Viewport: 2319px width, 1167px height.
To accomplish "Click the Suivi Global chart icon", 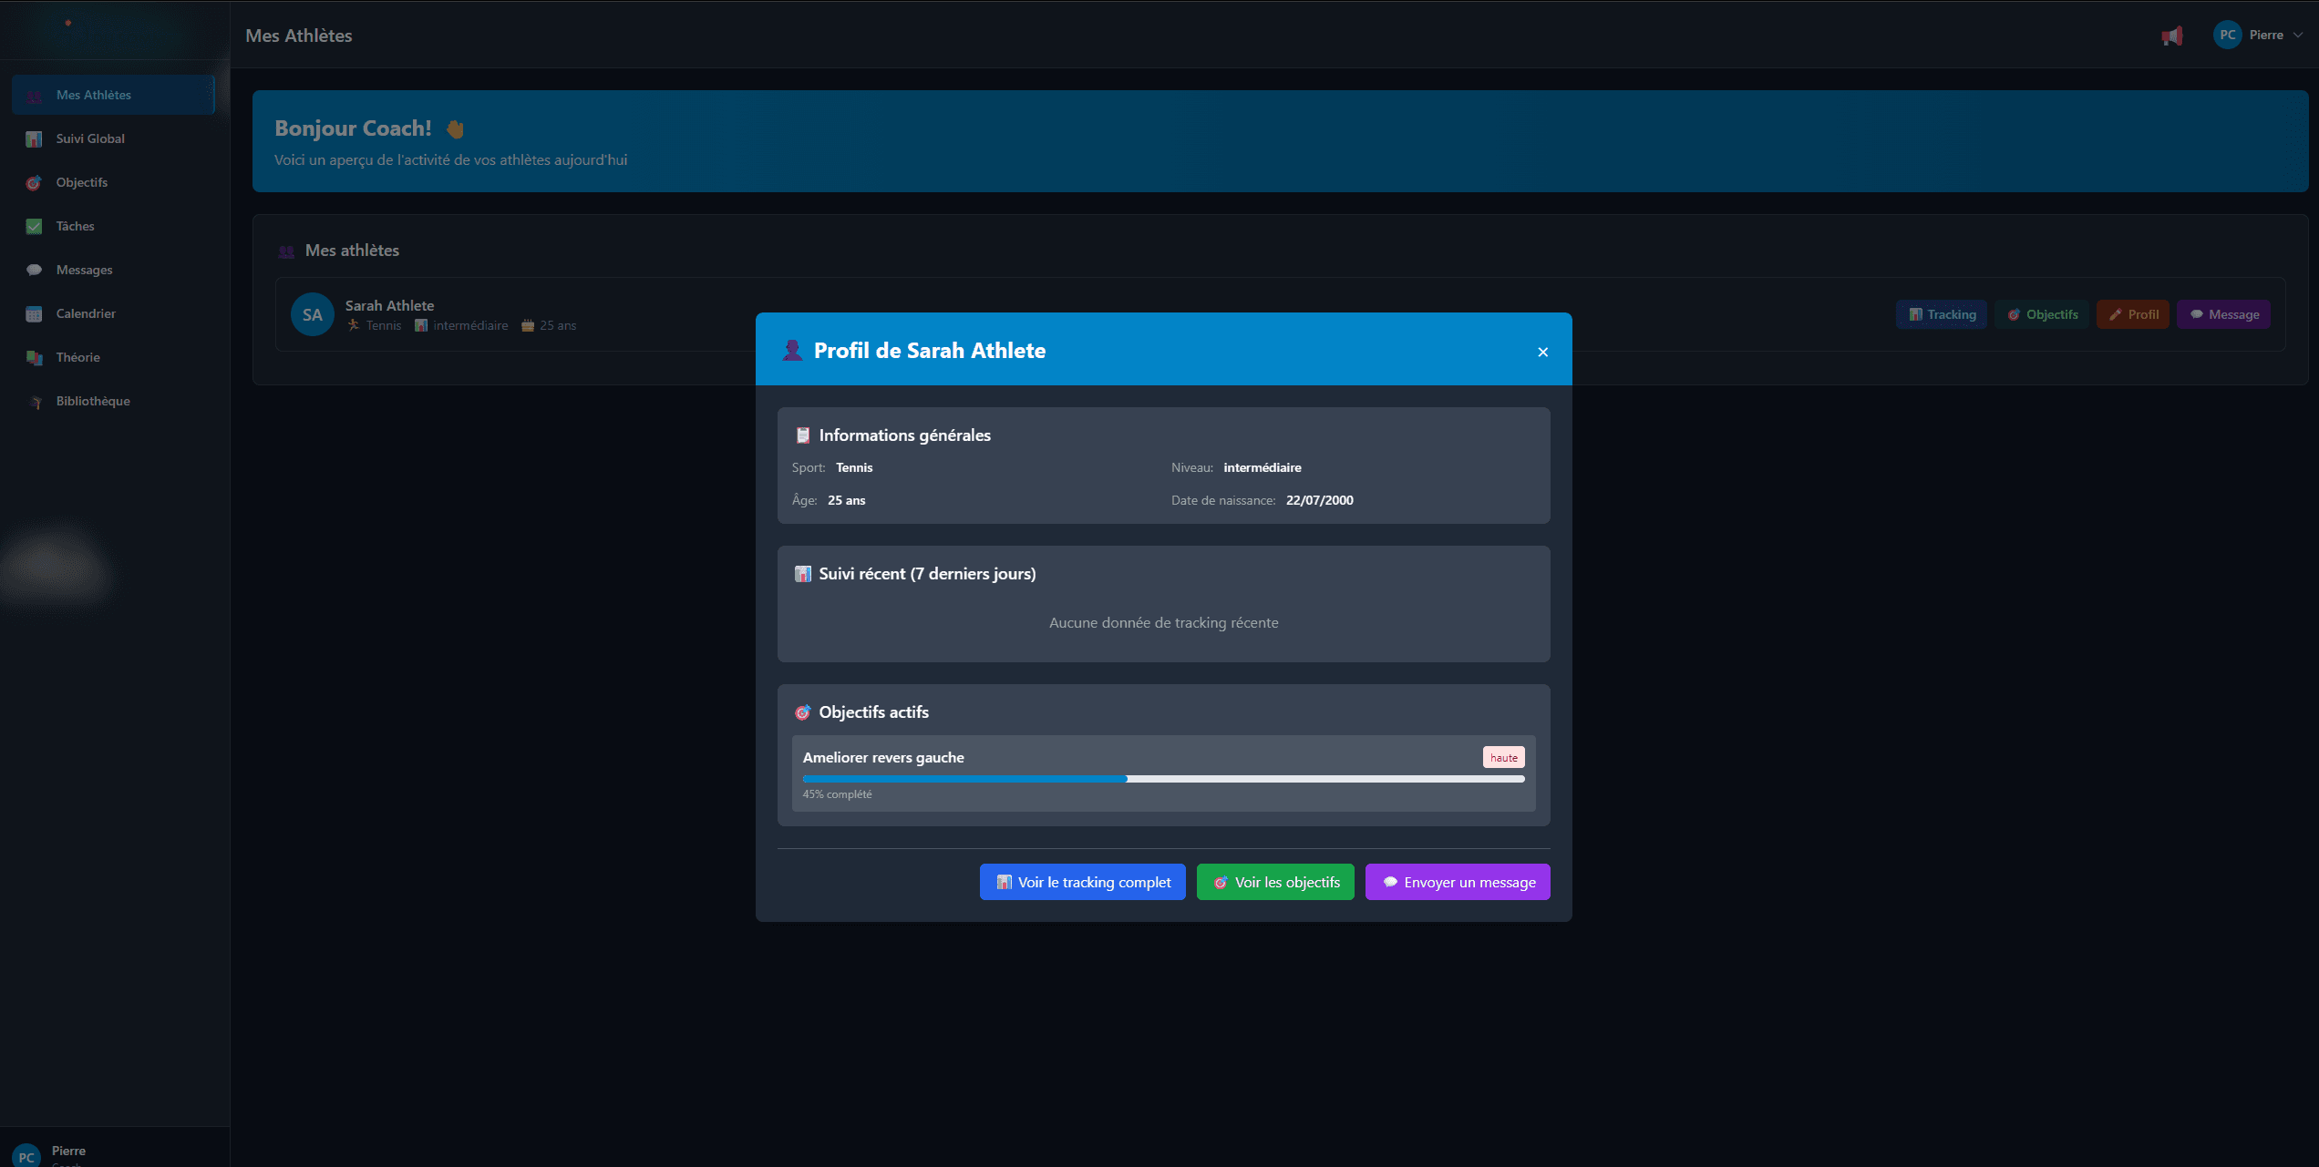I will coord(34,139).
